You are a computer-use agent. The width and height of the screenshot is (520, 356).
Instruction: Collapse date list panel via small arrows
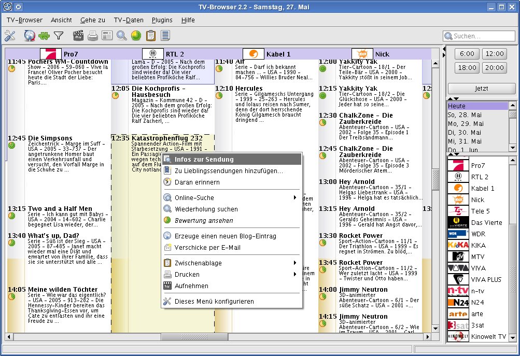[x=453, y=154]
